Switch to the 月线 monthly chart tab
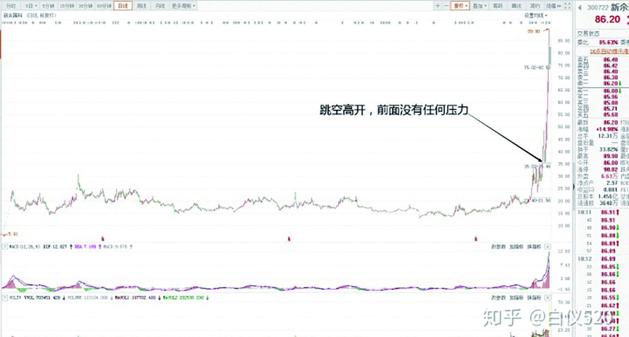 click(x=159, y=6)
